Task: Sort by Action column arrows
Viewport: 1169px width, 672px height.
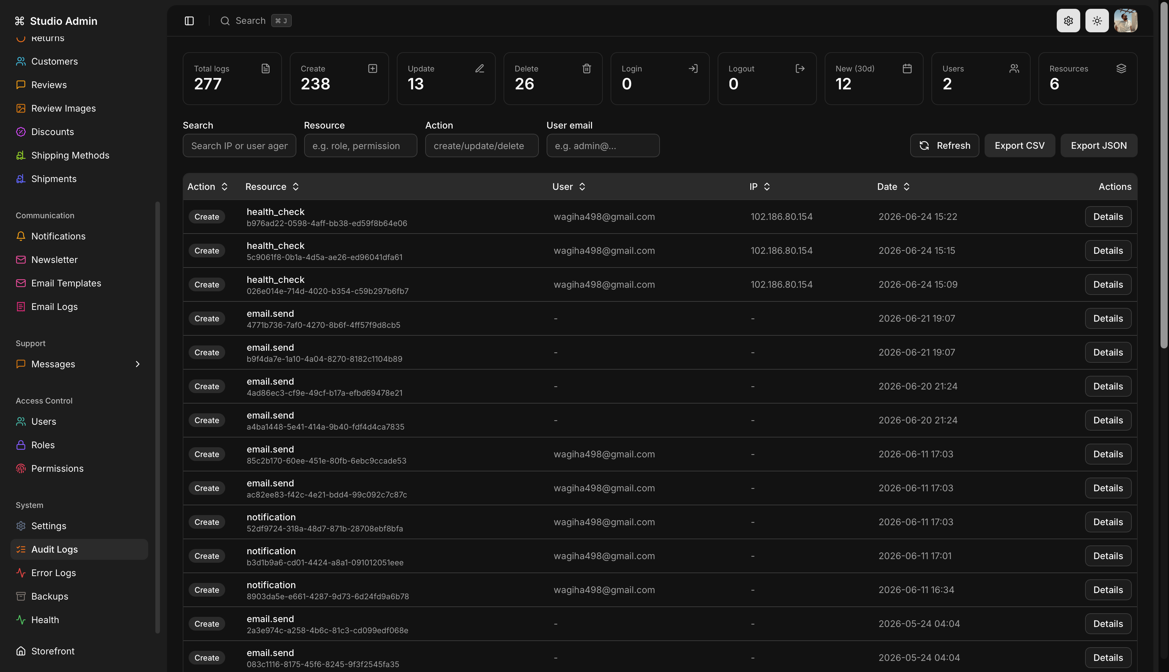Action: 225,187
